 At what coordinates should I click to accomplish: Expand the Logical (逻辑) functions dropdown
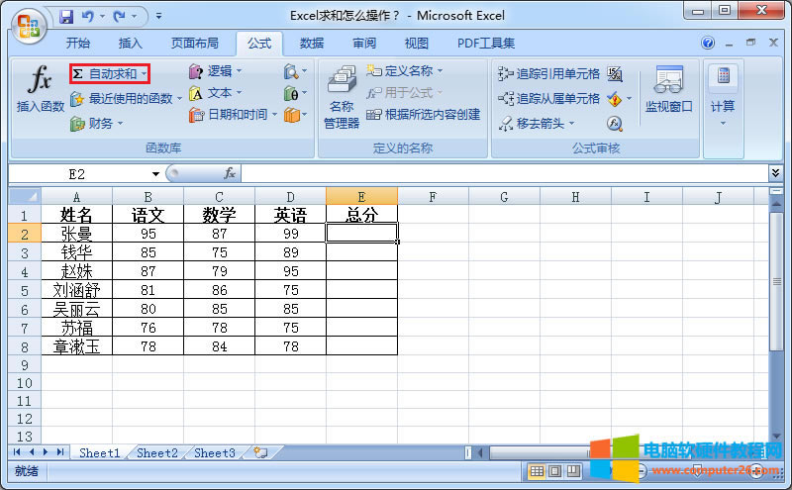(x=240, y=71)
